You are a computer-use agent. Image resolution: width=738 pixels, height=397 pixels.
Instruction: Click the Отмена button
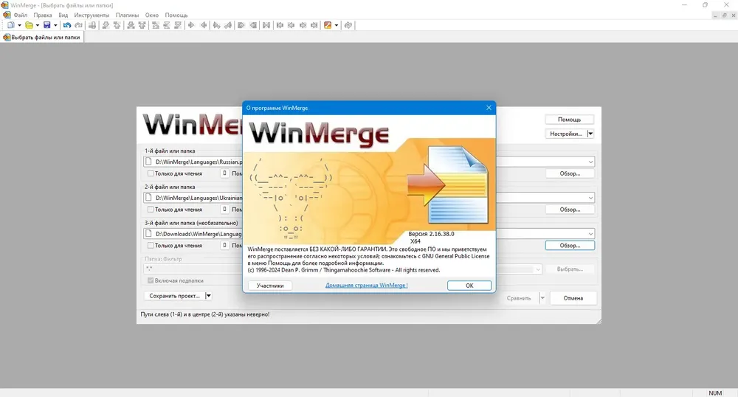(573, 298)
